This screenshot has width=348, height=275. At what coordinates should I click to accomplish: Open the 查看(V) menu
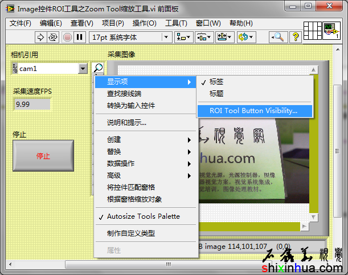tap(81, 23)
